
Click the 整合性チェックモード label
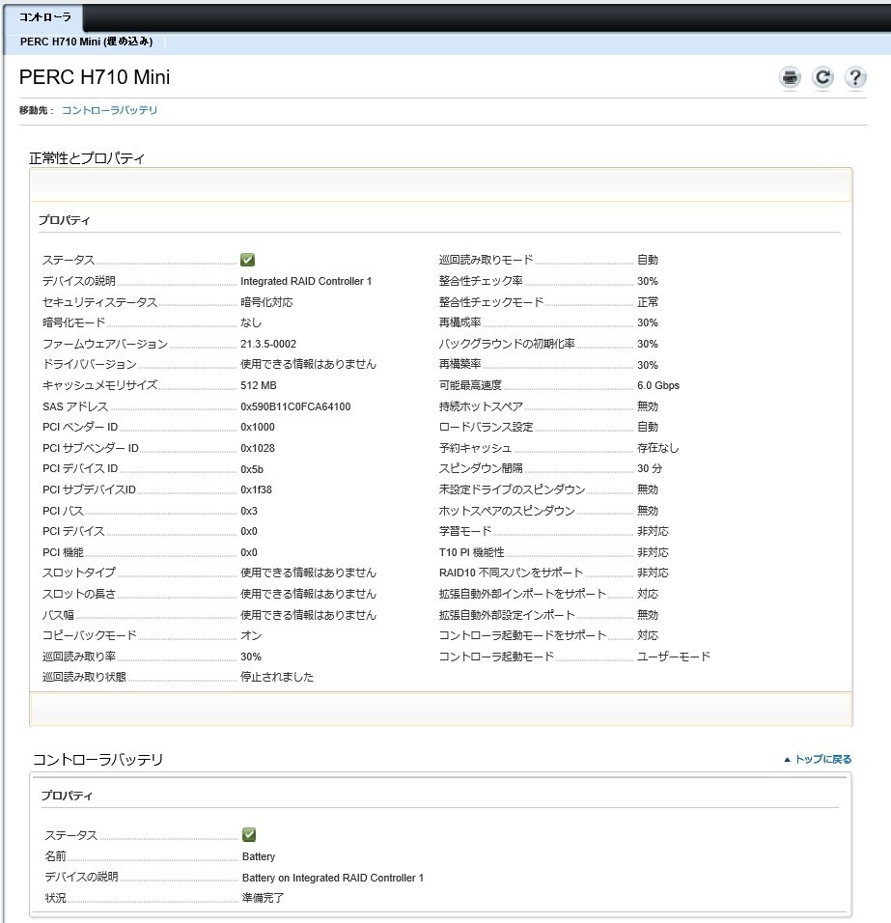[x=491, y=302]
